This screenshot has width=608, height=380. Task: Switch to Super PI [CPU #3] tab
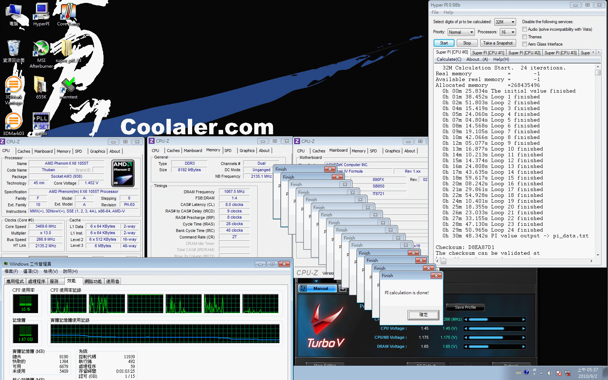coord(560,53)
